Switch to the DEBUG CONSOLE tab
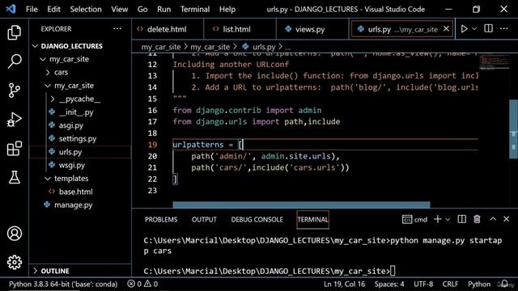Viewport: 518px width, 291px height. (257, 219)
